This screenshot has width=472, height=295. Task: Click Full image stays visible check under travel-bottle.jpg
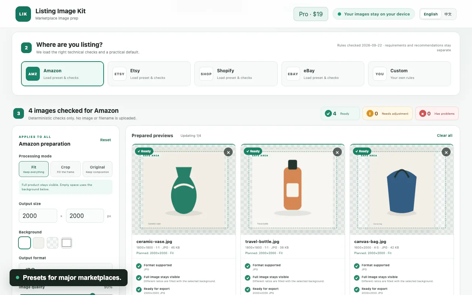(248, 278)
